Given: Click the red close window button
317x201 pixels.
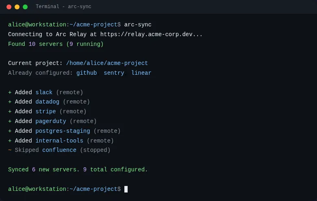Looking at the screenshot, I should pos(9,7).
